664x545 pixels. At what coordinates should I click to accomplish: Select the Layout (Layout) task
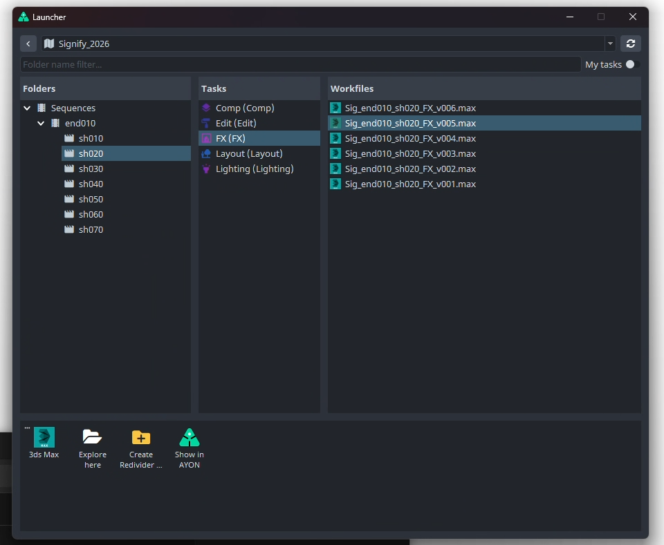coord(259,153)
